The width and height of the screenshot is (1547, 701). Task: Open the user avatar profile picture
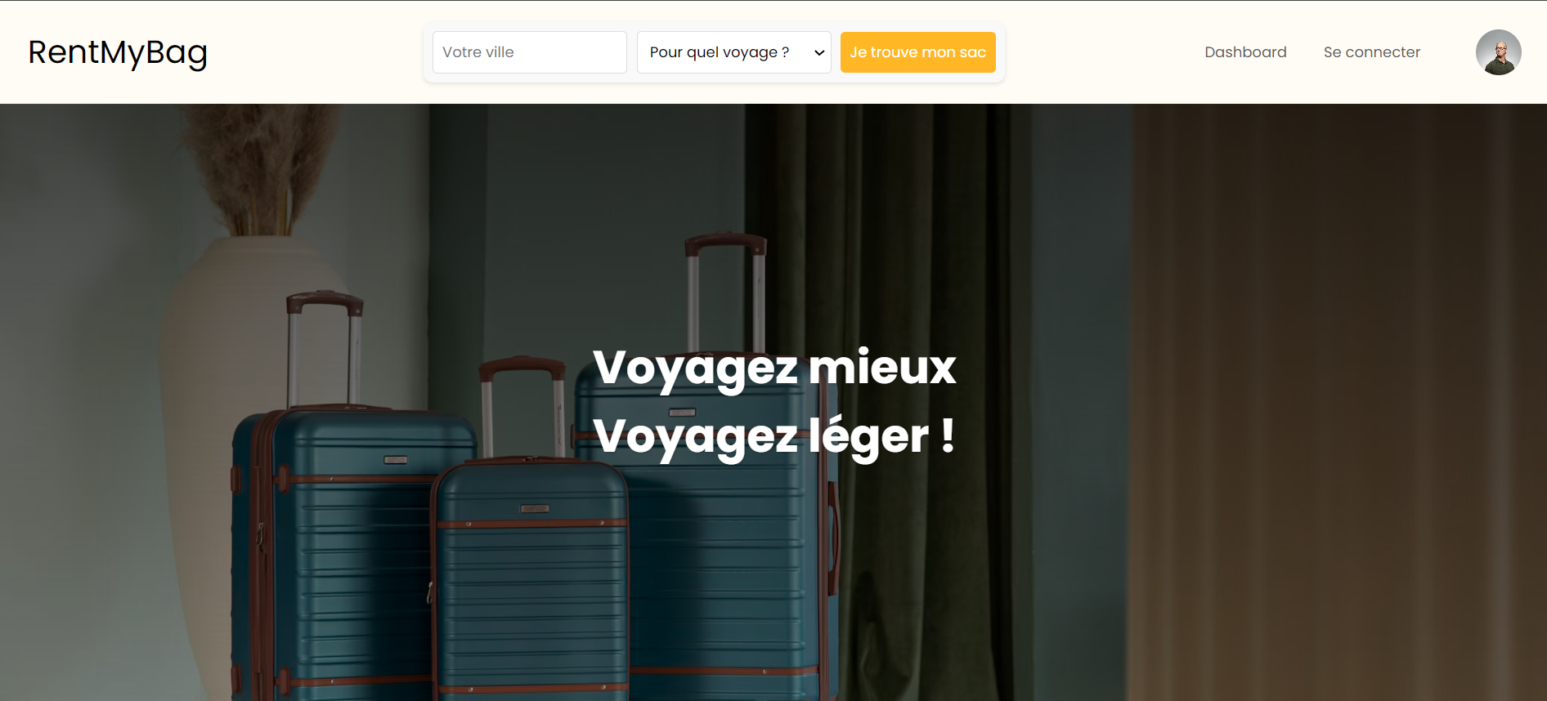click(x=1498, y=52)
